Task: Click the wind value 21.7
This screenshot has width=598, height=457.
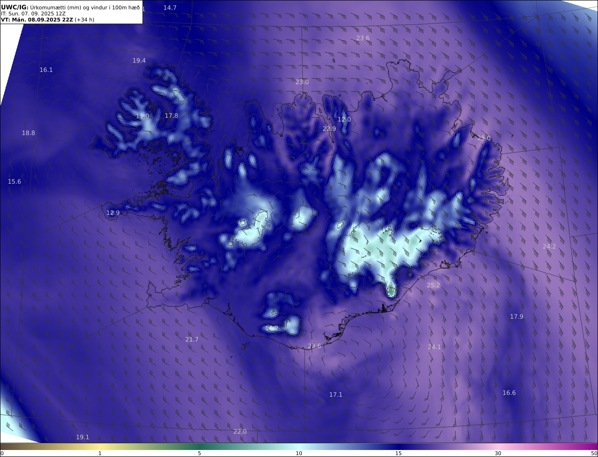Action: (192, 340)
